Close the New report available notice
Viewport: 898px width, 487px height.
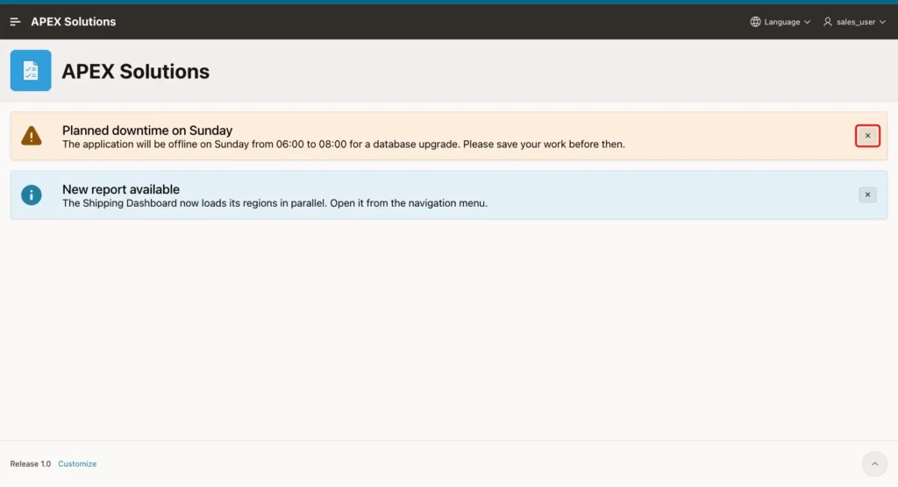point(867,194)
